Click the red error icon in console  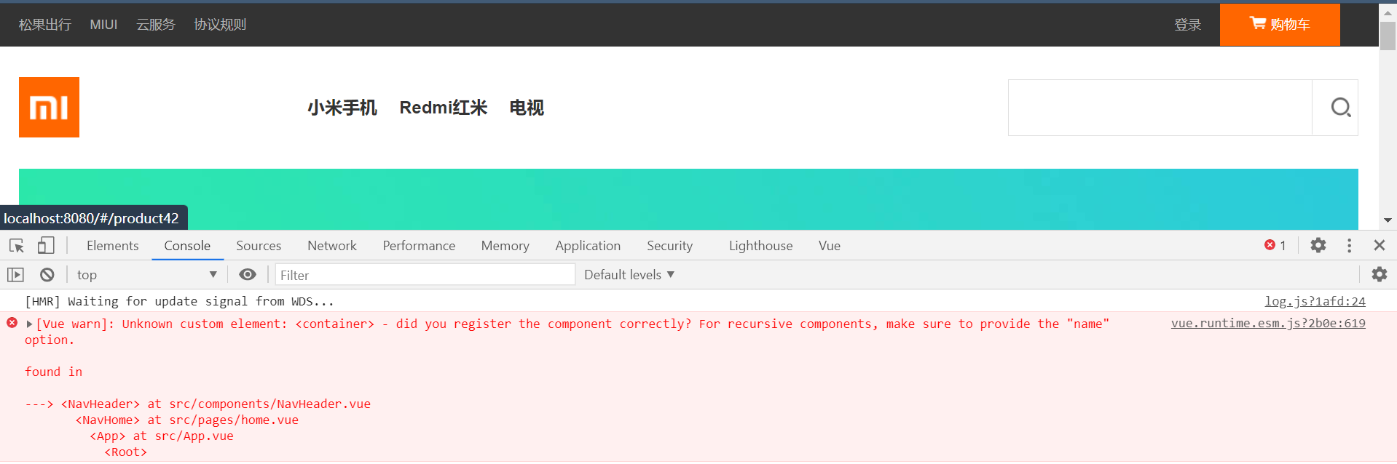pyautogui.click(x=12, y=323)
